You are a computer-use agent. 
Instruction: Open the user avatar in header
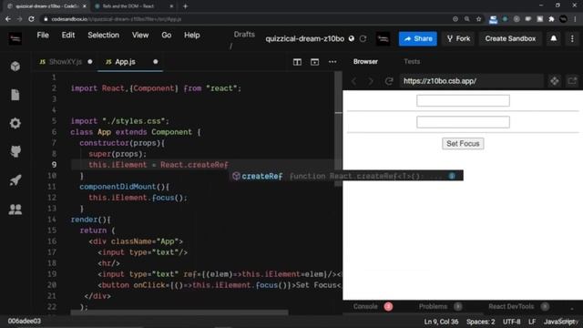383,38
